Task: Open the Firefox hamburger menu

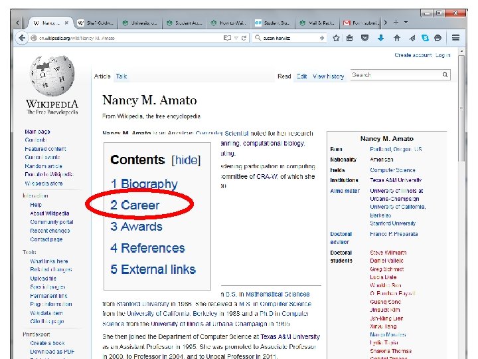Action: 455,37
